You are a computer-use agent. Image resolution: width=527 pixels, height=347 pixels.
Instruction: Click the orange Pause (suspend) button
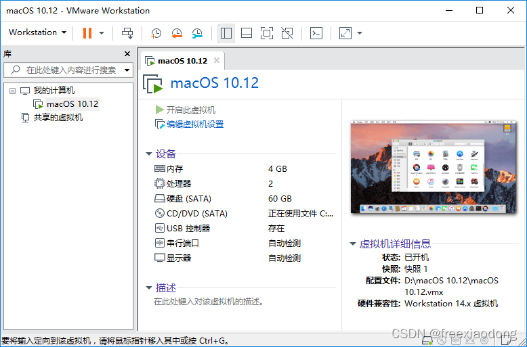point(87,33)
